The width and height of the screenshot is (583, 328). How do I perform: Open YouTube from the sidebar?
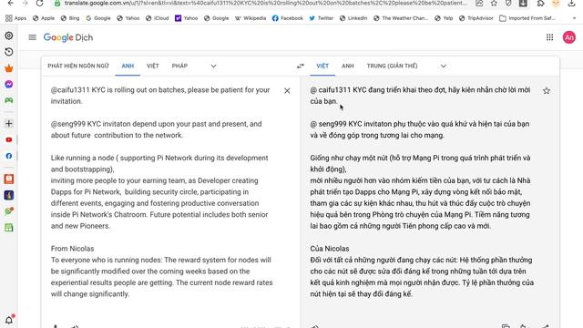point(9,139)
